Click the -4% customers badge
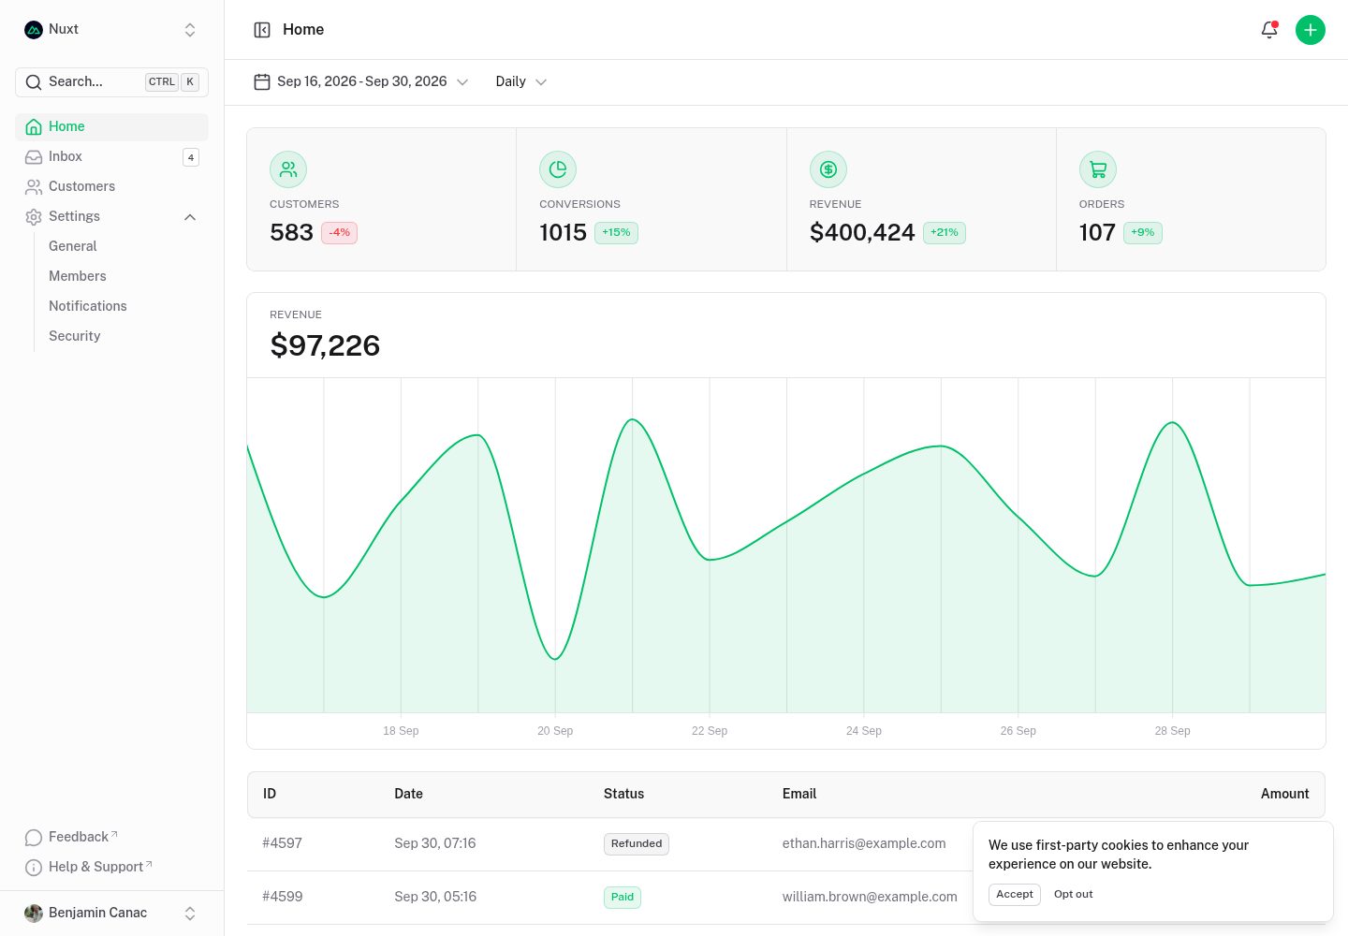This screenshot has height=936, width=1348. (x=339, y=233)
